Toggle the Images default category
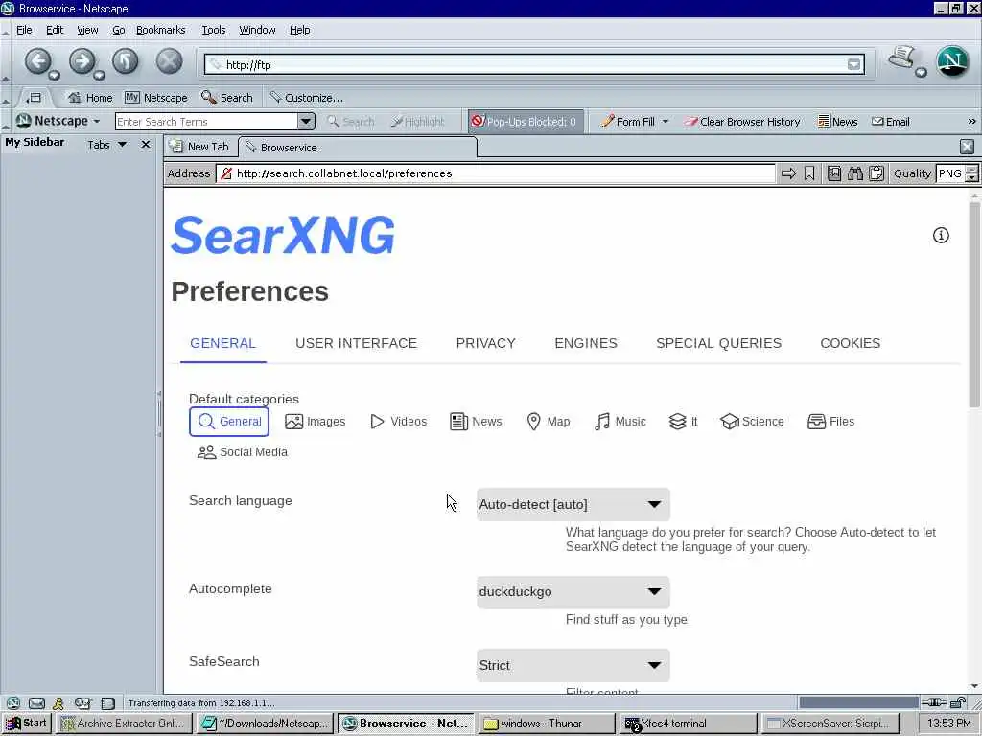This screenshot has width=982, height=736. coord(315,422)
